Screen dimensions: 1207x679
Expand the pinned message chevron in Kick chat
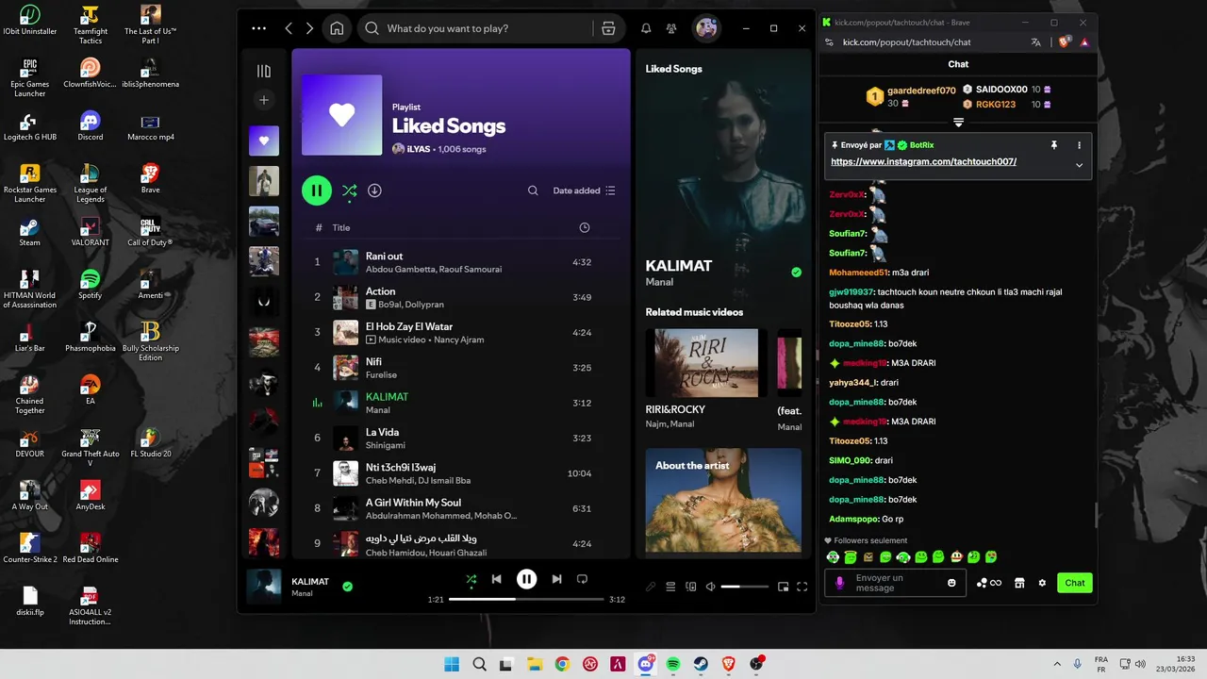point(1079,165)
